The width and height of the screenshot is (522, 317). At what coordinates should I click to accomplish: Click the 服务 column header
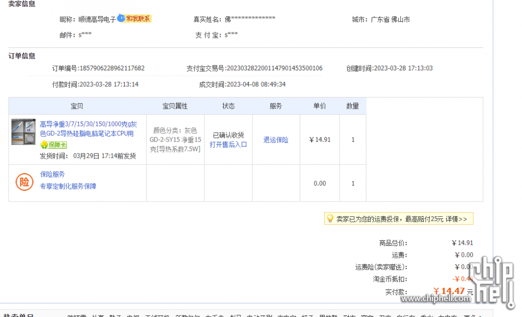[x=276, y=106]
